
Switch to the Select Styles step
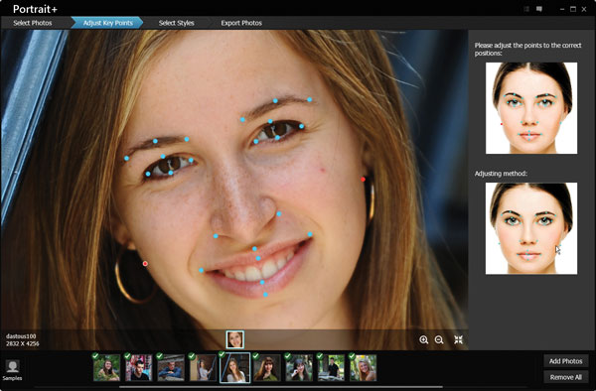177,23
